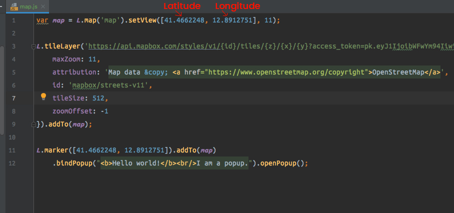
Task: Click line number 1 in the gutter
Action: click(14, 21)
